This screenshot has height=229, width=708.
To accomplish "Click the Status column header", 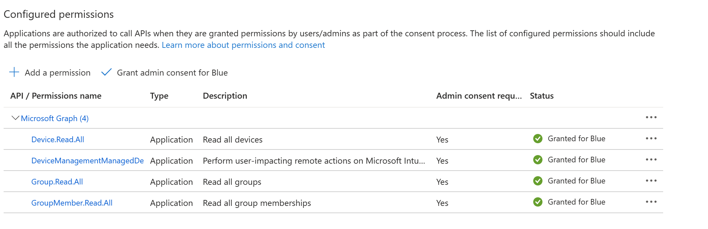I will pos(541,96).
